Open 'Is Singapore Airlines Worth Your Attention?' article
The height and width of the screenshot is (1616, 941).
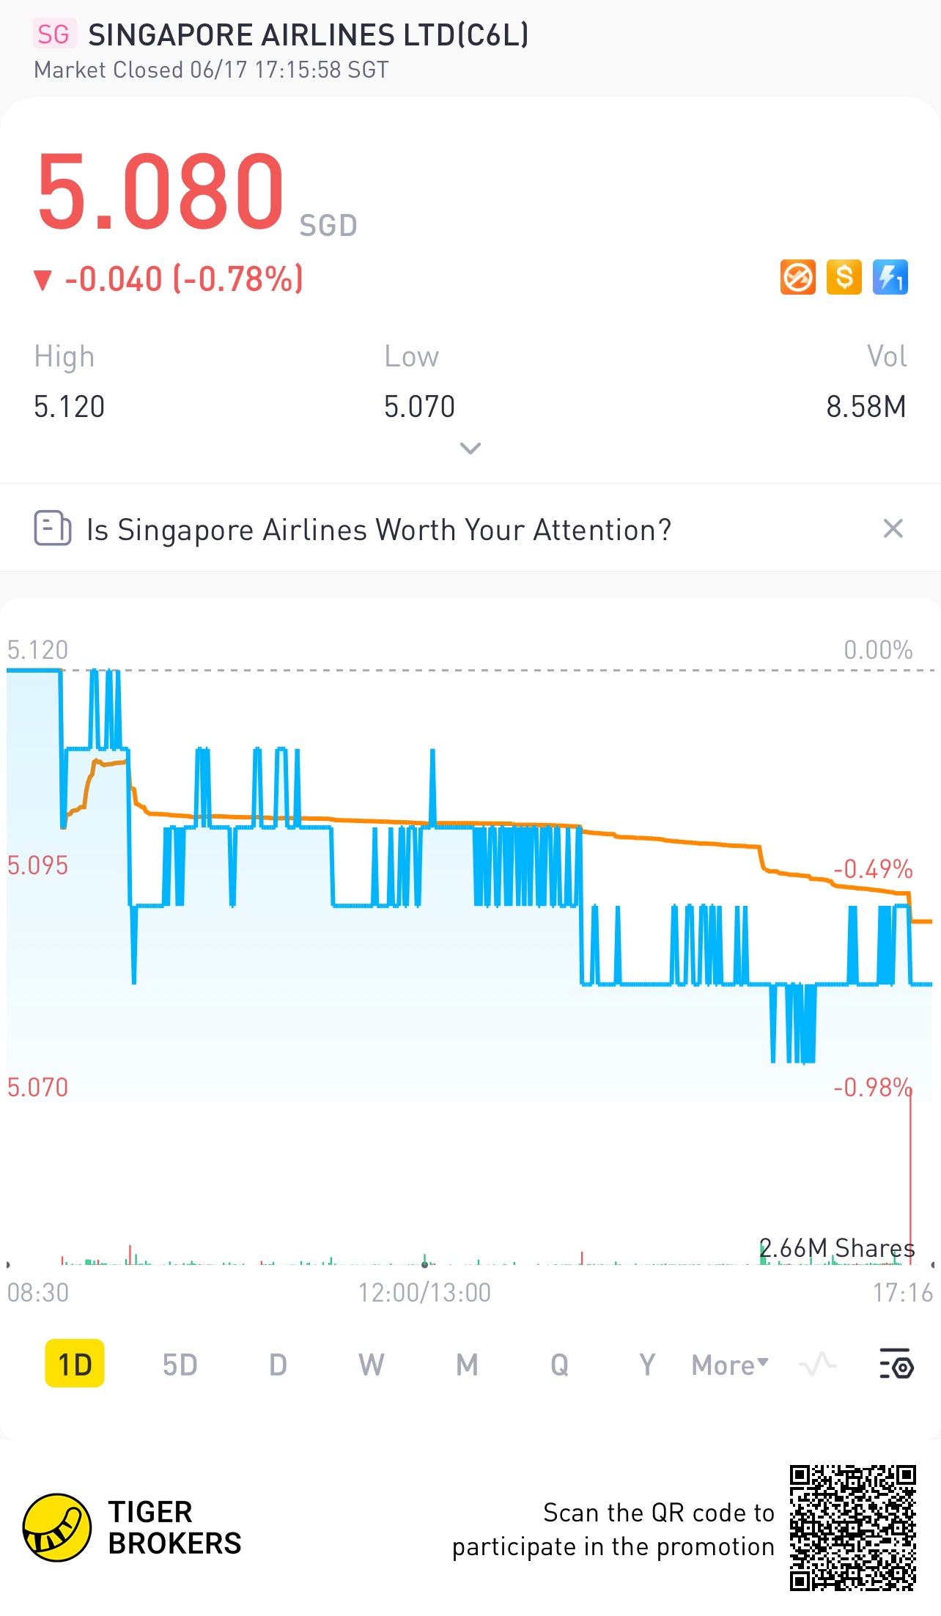coord(379,530)
